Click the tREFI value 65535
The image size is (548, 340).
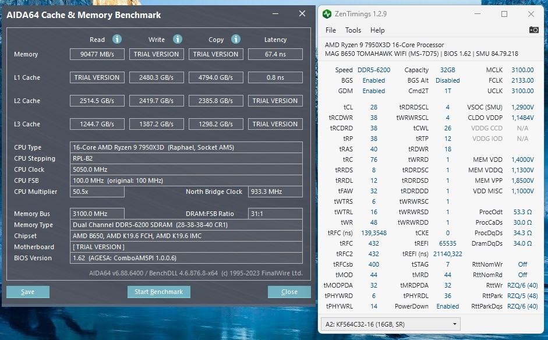[448, 243]
